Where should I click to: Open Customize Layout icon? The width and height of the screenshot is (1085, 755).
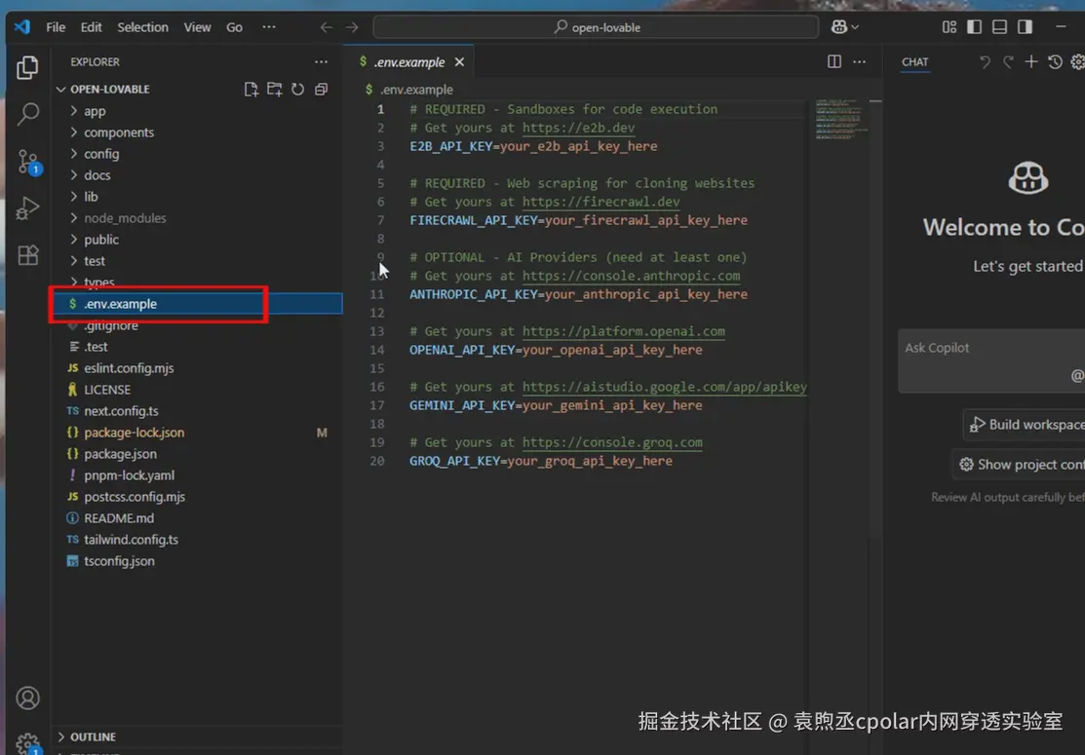pos(949,27)
